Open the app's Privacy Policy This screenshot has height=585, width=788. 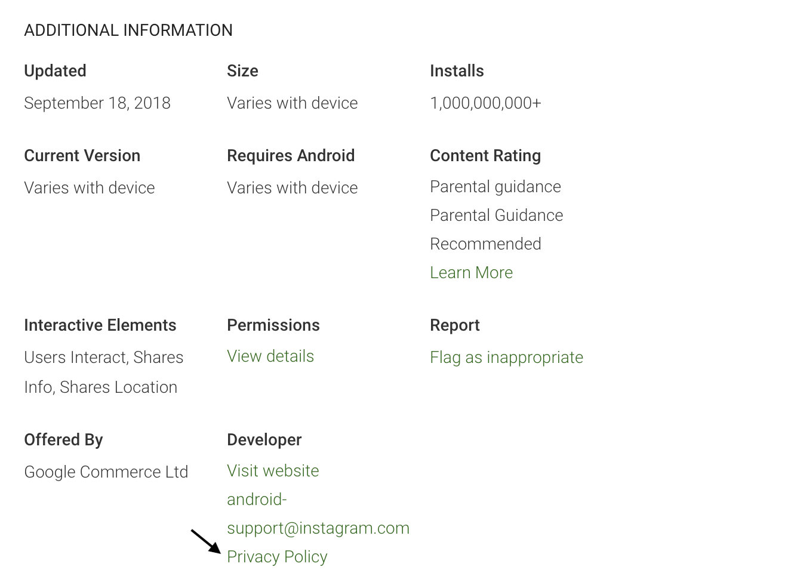coord(277,556)
